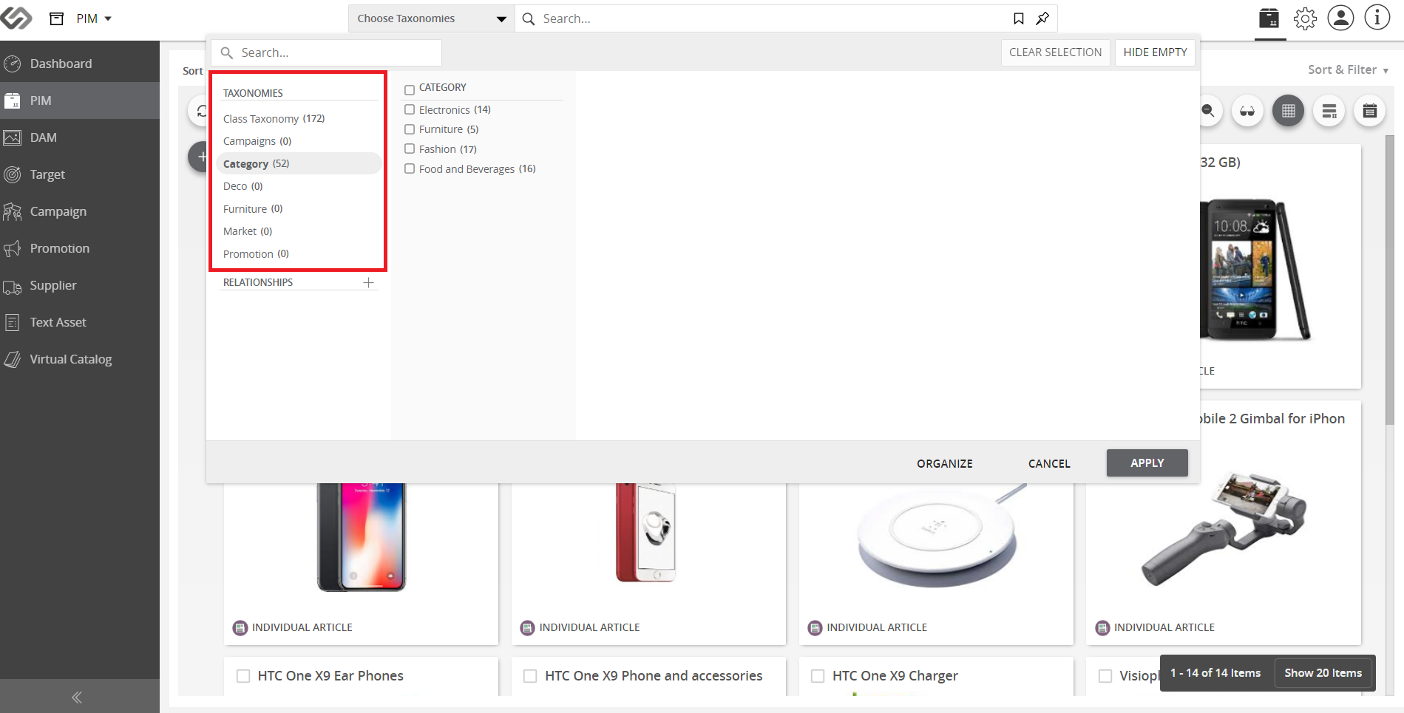Click the bookmark search icon
The width and height of the screenshot is (1404, 713).
[x=1019, y=18]
